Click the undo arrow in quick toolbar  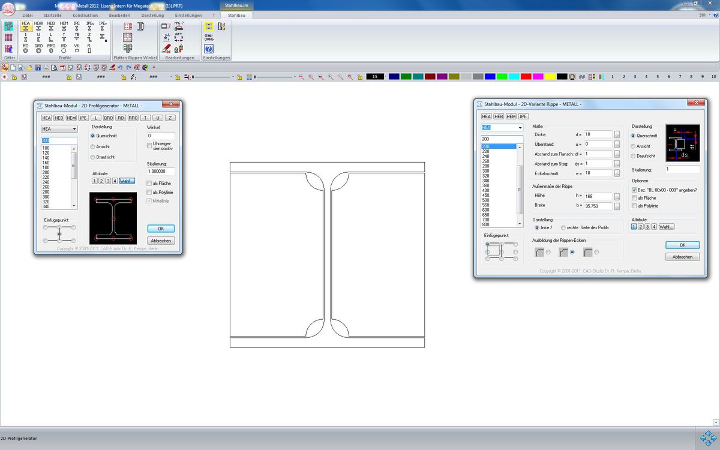click(x=120, y=67)
